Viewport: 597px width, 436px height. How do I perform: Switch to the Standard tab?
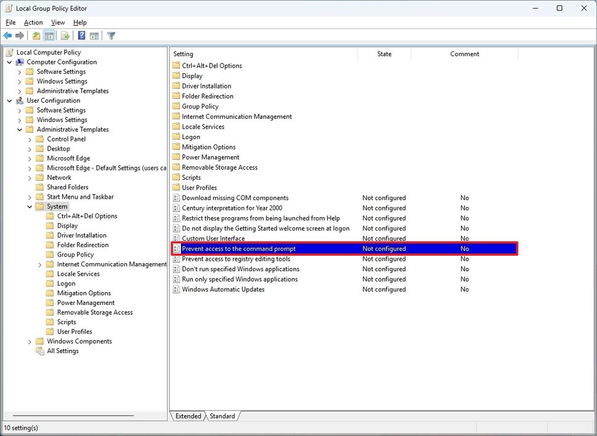pyautogui.click(x=222, y=416)
